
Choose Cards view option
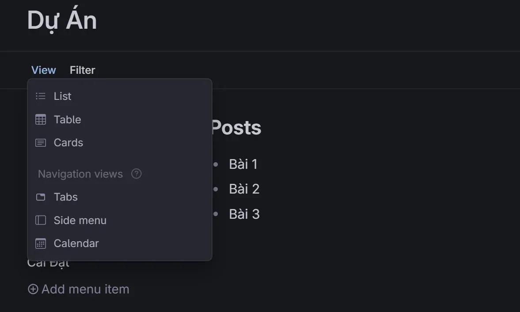pyautogui.click(x=120, y=143)
